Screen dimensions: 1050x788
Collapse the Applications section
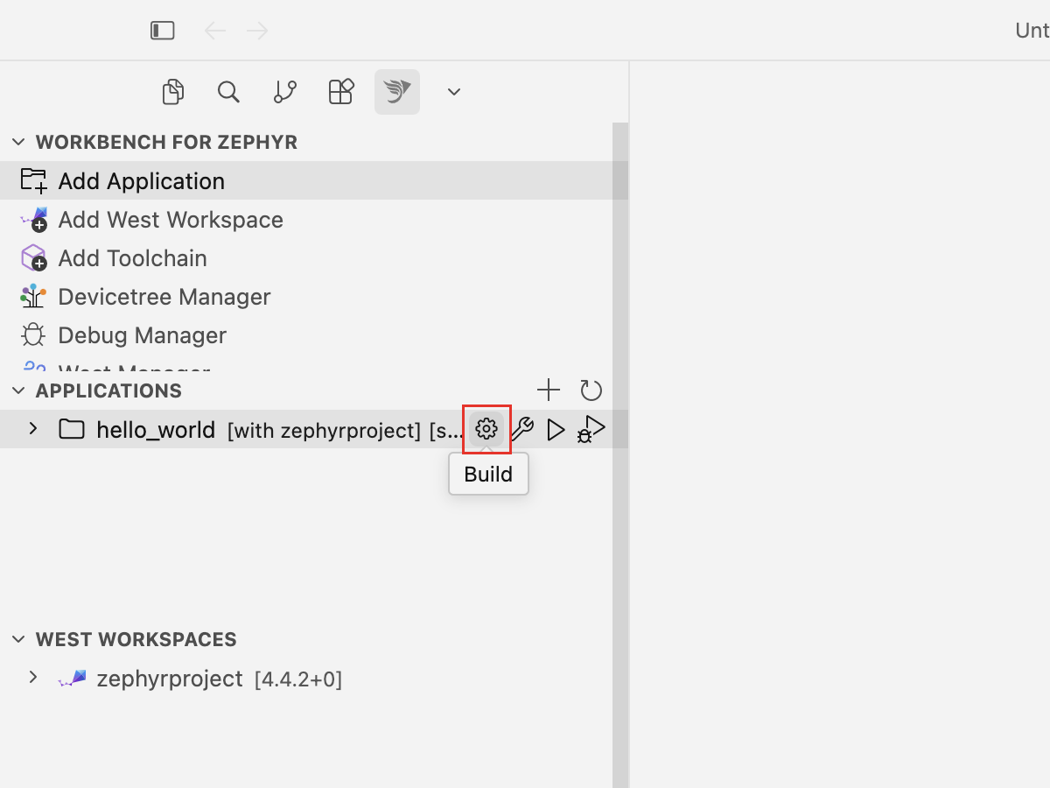point(18,390)
